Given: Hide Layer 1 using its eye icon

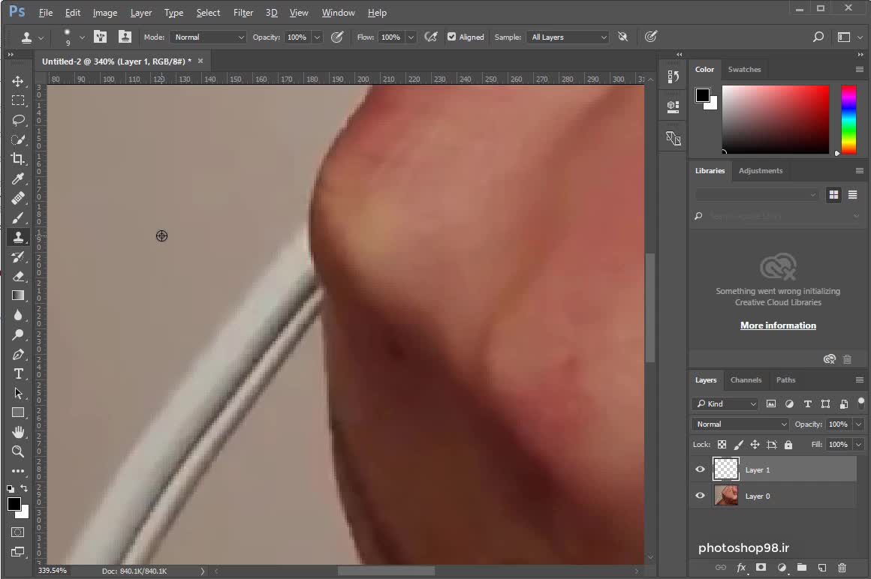Looking at the screenshot, I should pos(701,469).
